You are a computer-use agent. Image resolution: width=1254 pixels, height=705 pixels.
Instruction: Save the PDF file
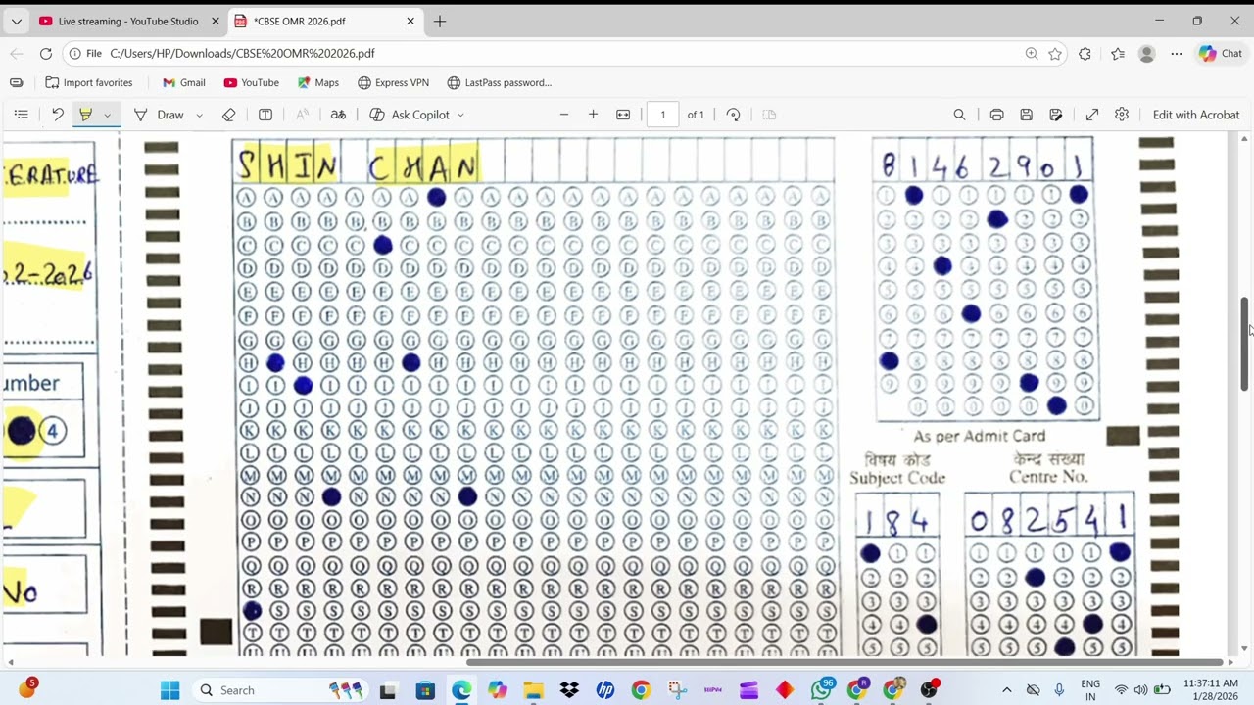click(x=1026, y=115)
